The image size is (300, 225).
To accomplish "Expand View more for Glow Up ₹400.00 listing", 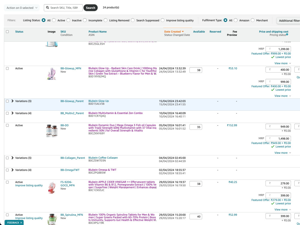I will [x=283, y=96].
